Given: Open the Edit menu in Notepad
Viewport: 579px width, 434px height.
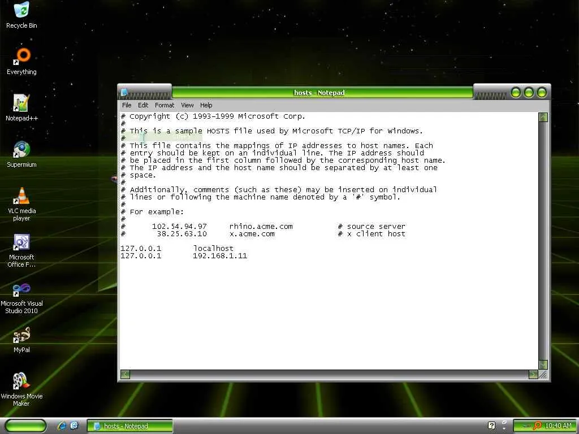Looking at the screenshot, I should pyautogui.click(x=143, y=105).
